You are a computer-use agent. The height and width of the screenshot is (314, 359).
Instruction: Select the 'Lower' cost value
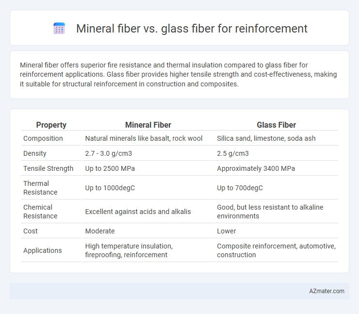point(226,231)
